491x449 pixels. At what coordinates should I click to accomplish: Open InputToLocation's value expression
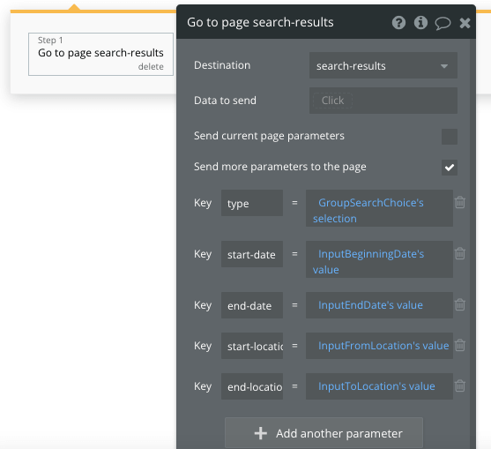pyautogui.click(x=379, y=386)
